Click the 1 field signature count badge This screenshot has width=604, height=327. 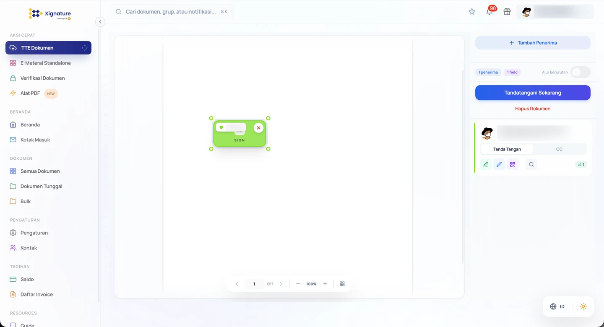tap(512, 72)
